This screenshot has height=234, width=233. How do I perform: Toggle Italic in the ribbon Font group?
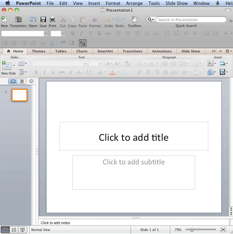(44, 72)
